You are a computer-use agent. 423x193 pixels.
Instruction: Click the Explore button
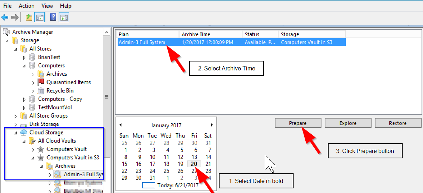(x=348, y=123)
